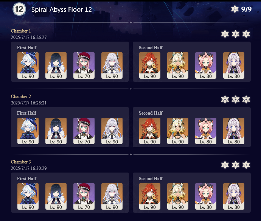The height and width of the screenshot is (221, 261).
Task: Click the 9/9 star total icon
Action: pos(235,9)
